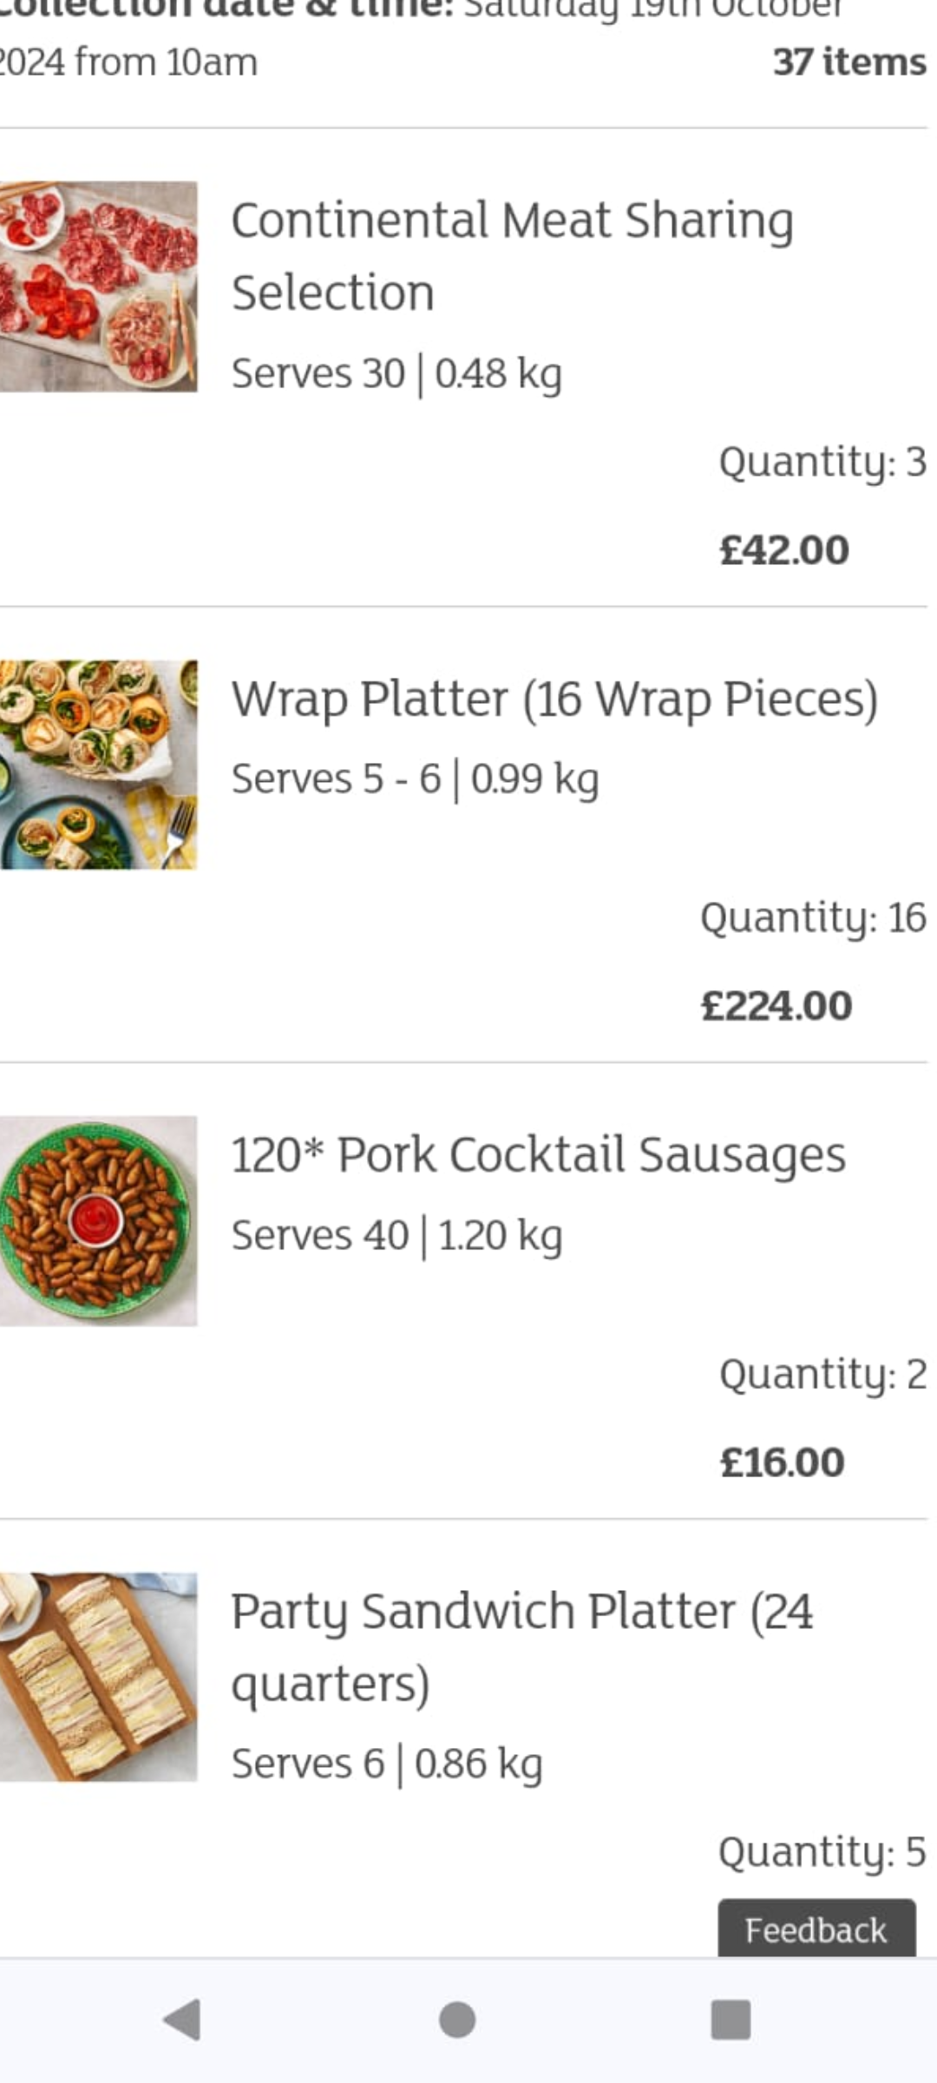Open 120* Pork Cocktail Sausages title
This screenshot has width=937, height=2083.
pyautogui.click(x=538, y=1155)
